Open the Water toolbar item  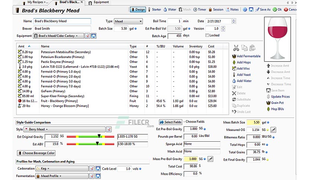tap(170, 10)
